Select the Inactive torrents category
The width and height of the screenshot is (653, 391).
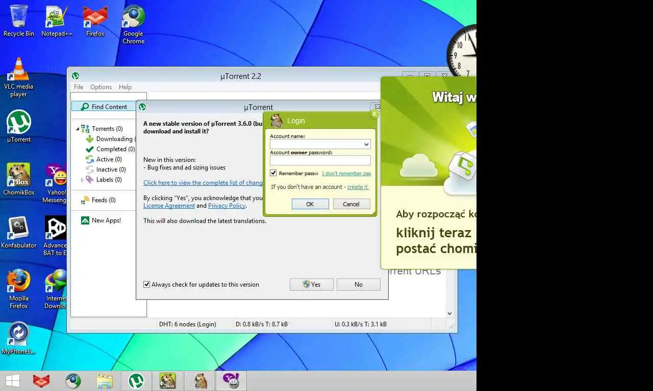point(106,170)
